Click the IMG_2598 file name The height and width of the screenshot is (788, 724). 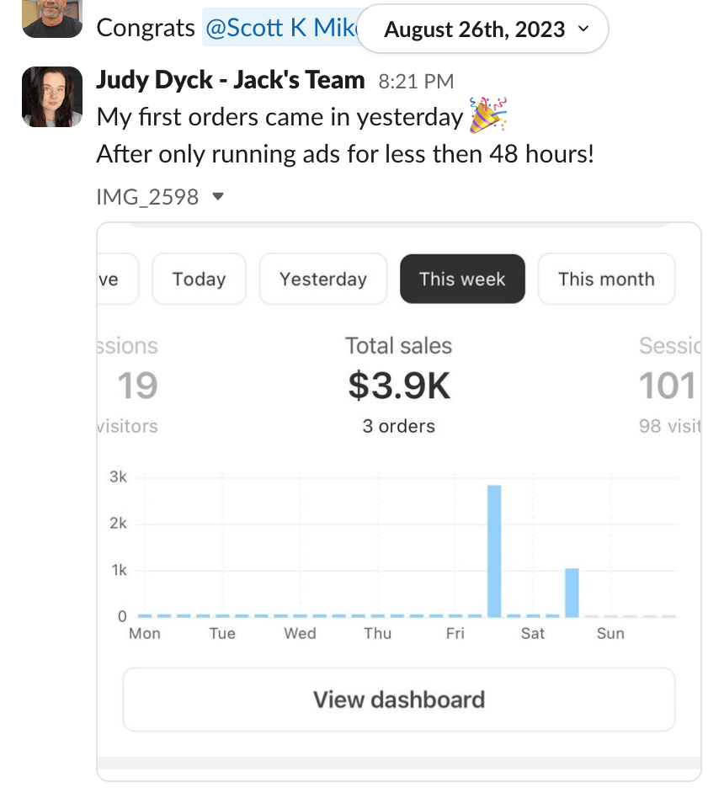coord(148,197)
